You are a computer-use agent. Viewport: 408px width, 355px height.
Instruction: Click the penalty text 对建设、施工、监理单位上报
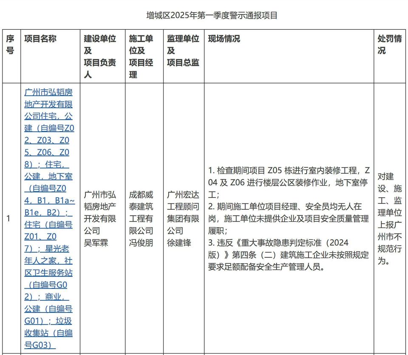[390, 218]
